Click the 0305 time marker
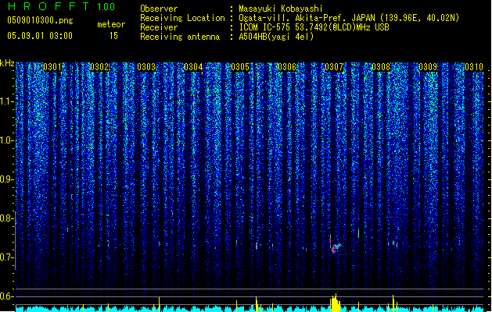492x312 pixels. pyautogui.click(x=240, y=67)
